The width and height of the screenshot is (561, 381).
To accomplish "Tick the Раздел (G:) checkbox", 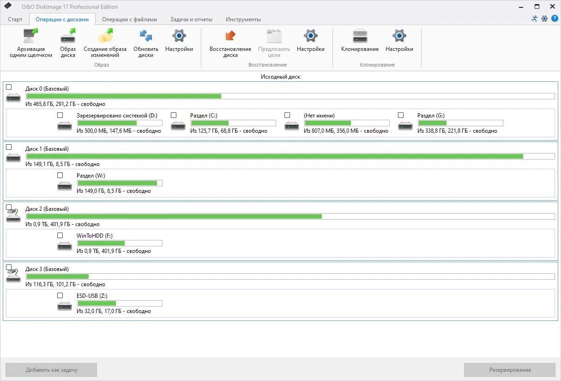I will 401,115.
